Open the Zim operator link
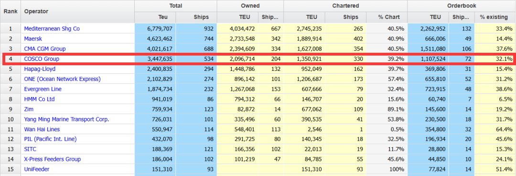 coord(29,109)
